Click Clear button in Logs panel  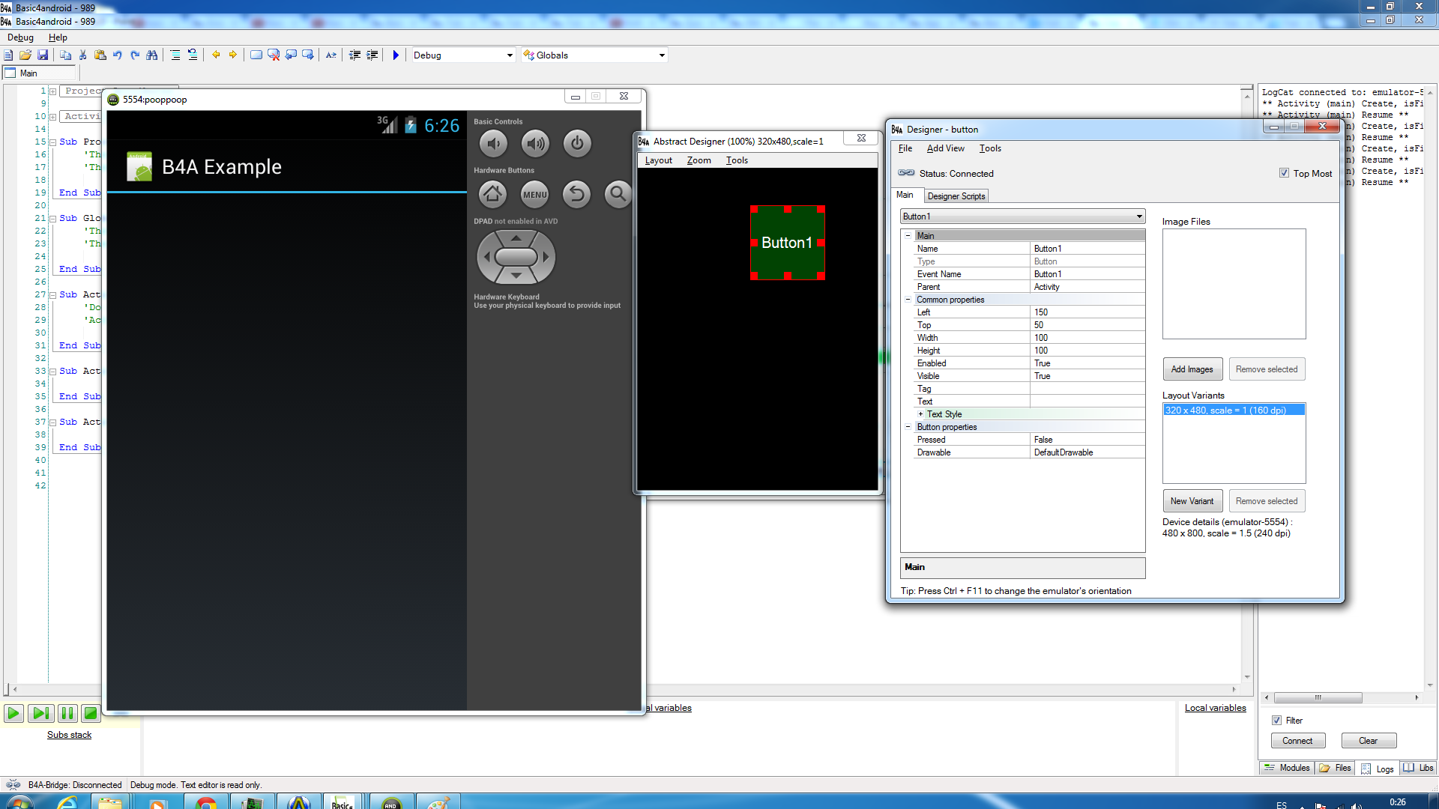tap(1369, 741)
